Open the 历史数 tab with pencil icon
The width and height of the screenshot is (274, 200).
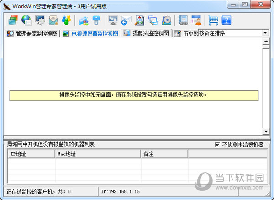click(186, 33)
